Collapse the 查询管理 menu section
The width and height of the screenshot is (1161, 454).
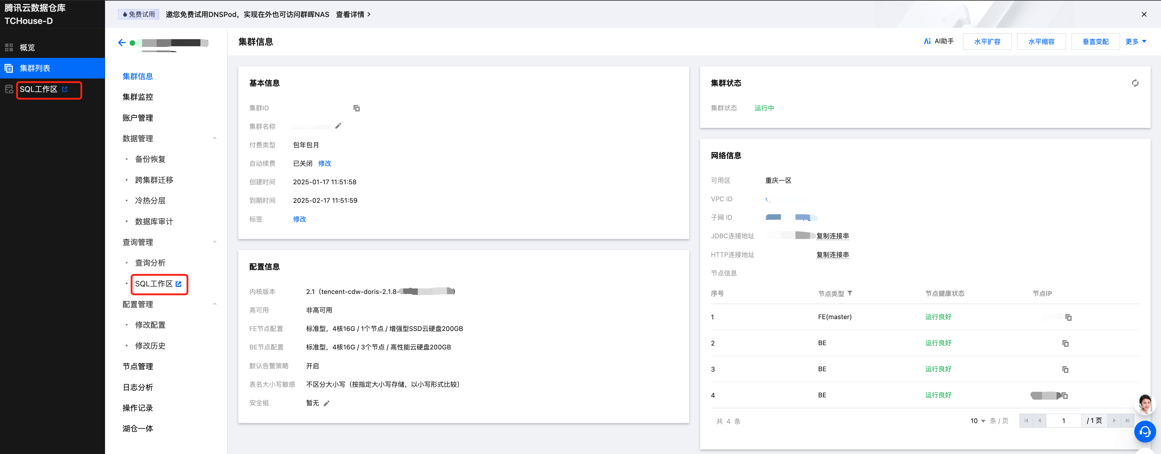[215, 242]
